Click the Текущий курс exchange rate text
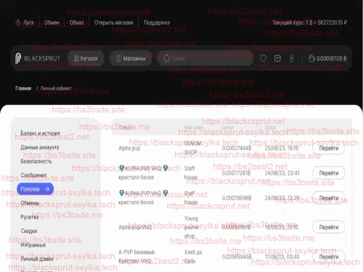Screen dimensions: 363x272 click(310, 22)
